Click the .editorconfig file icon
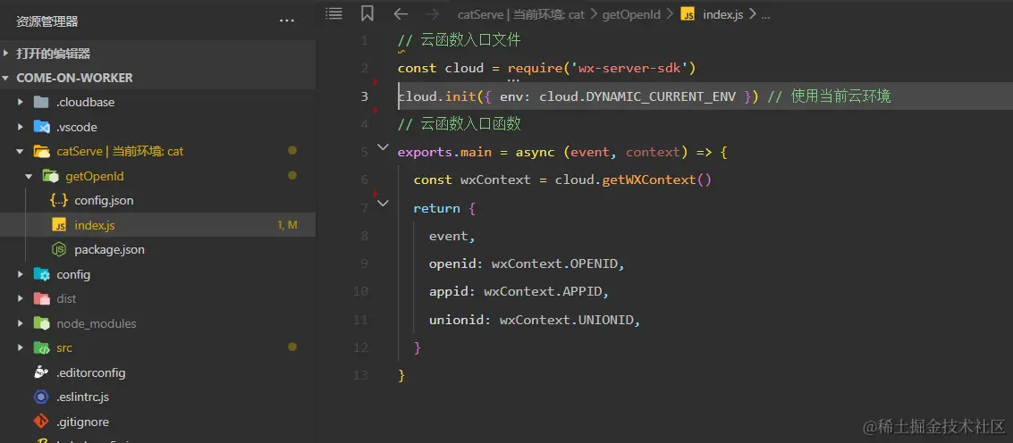This screenshot has width=1013, height=443. tap(41, 372)
